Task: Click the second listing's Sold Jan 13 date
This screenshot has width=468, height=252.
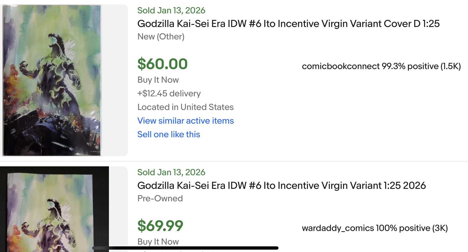Action: (x=171, y=172)
